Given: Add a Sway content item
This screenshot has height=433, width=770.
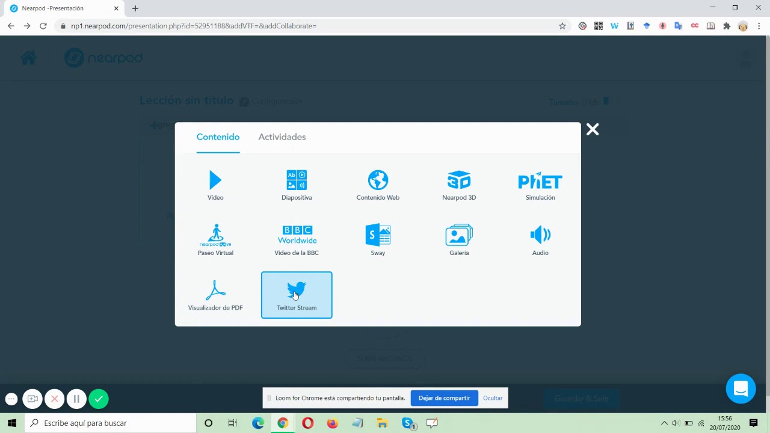Looking at the screenshot, I should point(378,240).
